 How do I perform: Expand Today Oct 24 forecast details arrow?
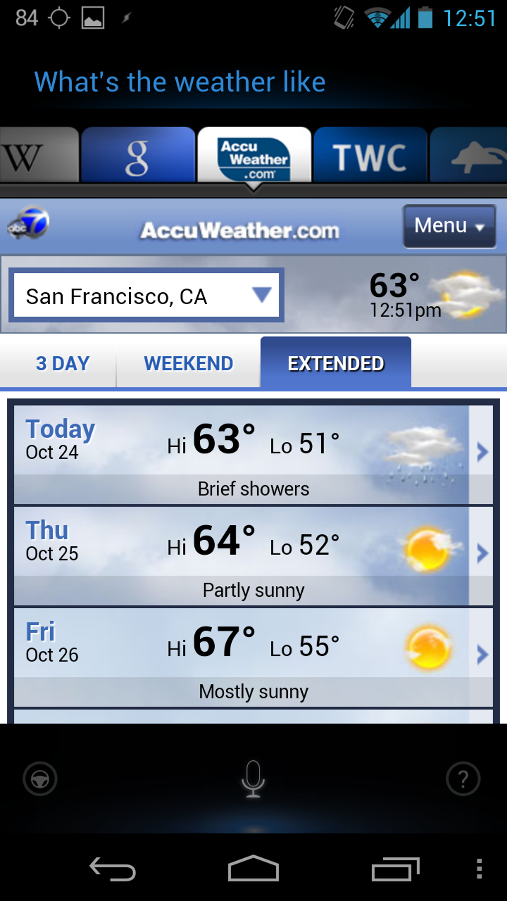point(482,452)
